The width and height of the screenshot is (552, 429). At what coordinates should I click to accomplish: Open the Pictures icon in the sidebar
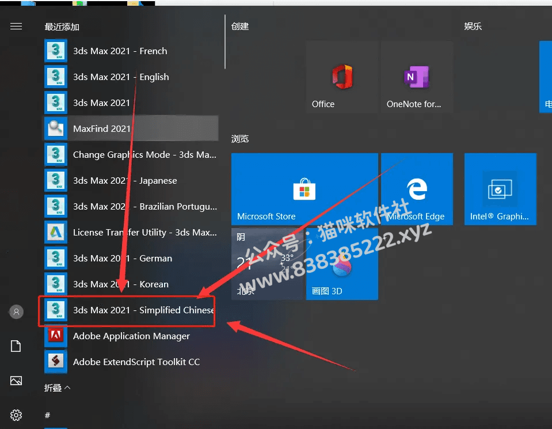pyautogui.click(x=16, y=381)
